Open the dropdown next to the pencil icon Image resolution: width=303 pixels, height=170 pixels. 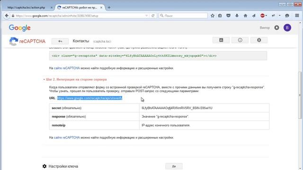pyautogui.click(x=279, y=16)
